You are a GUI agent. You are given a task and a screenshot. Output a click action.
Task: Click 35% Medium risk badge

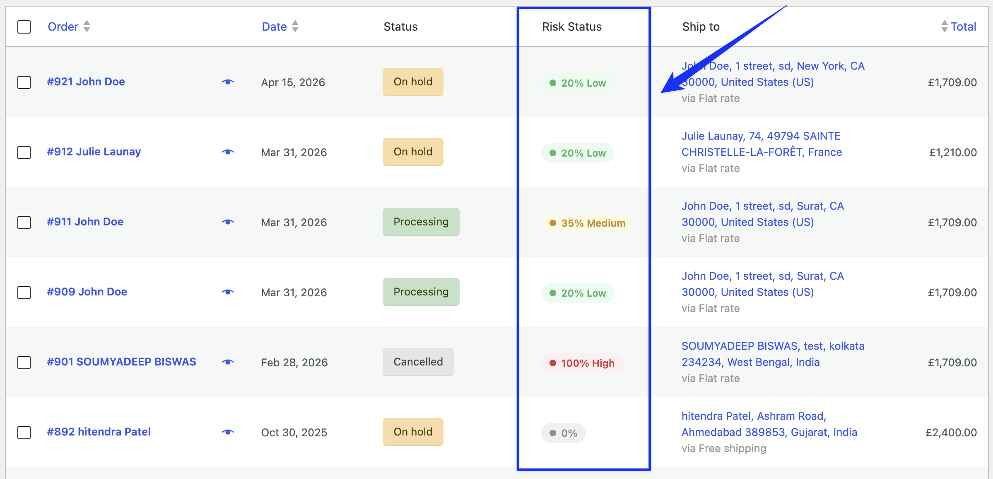click(587, 223)
